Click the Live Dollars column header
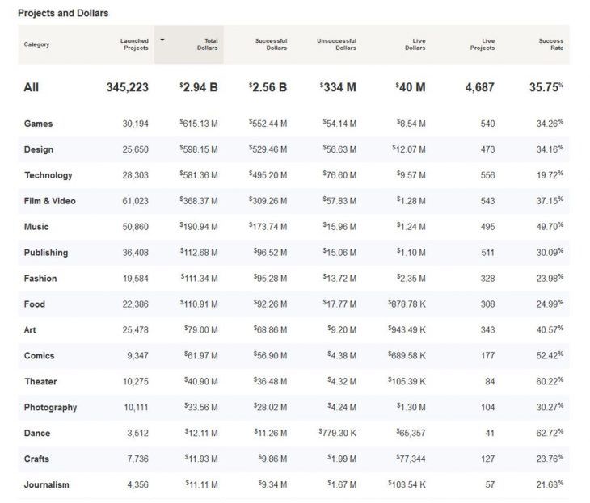 point(415,44)
